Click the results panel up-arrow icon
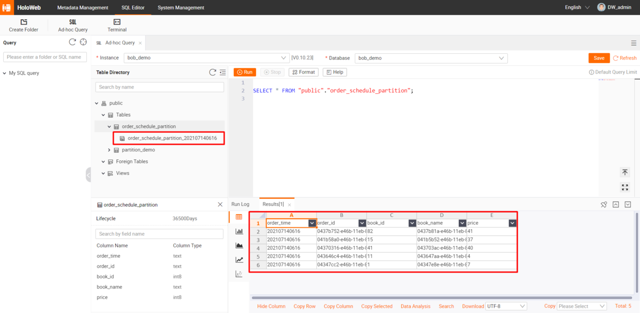The width and height of the screenshot is (640, 313). (x=615, y=204)
